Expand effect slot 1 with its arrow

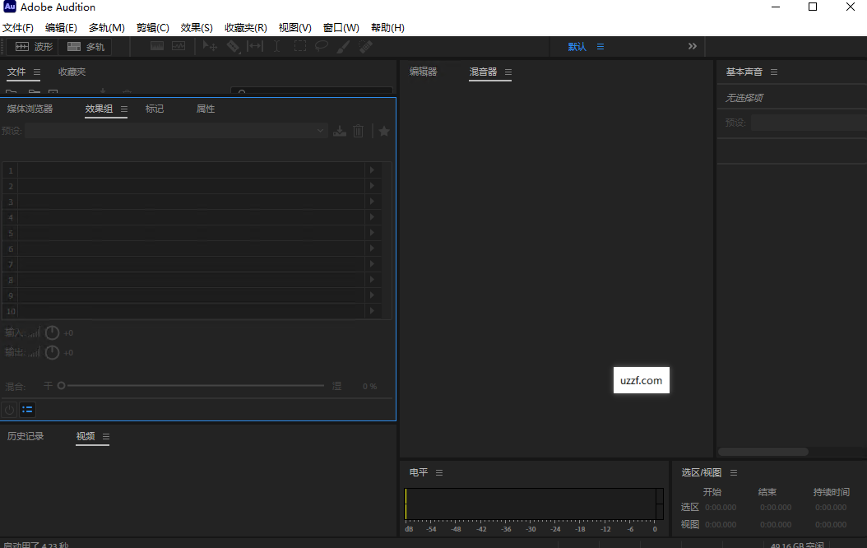coord(372,172)
